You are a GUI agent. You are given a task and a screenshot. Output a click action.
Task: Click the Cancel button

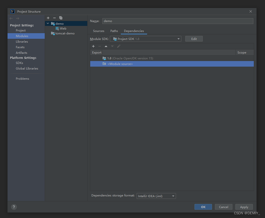pyautogui.click(x=224, y=207)
